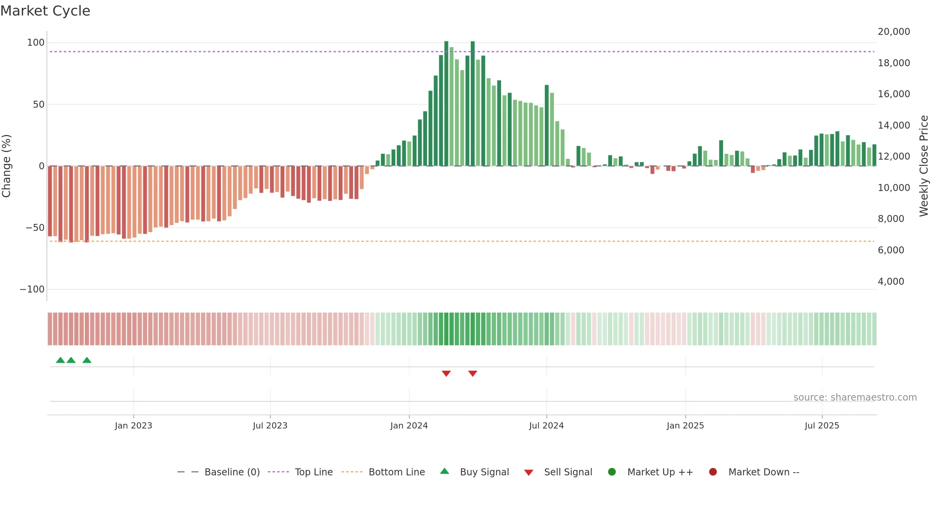Click the Jul 2025 axis label

(x=822, y=425)
